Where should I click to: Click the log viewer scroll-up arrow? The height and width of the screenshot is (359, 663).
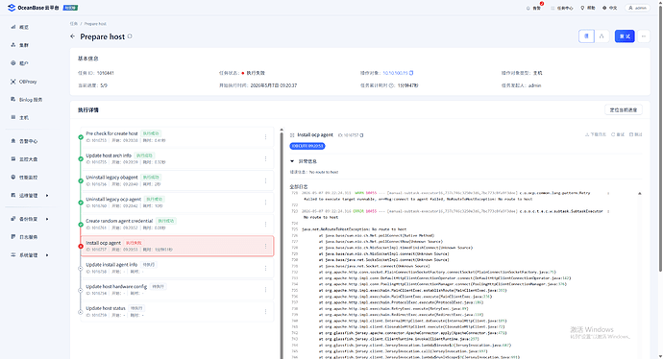pyautogui.click(x=639, y=194)
